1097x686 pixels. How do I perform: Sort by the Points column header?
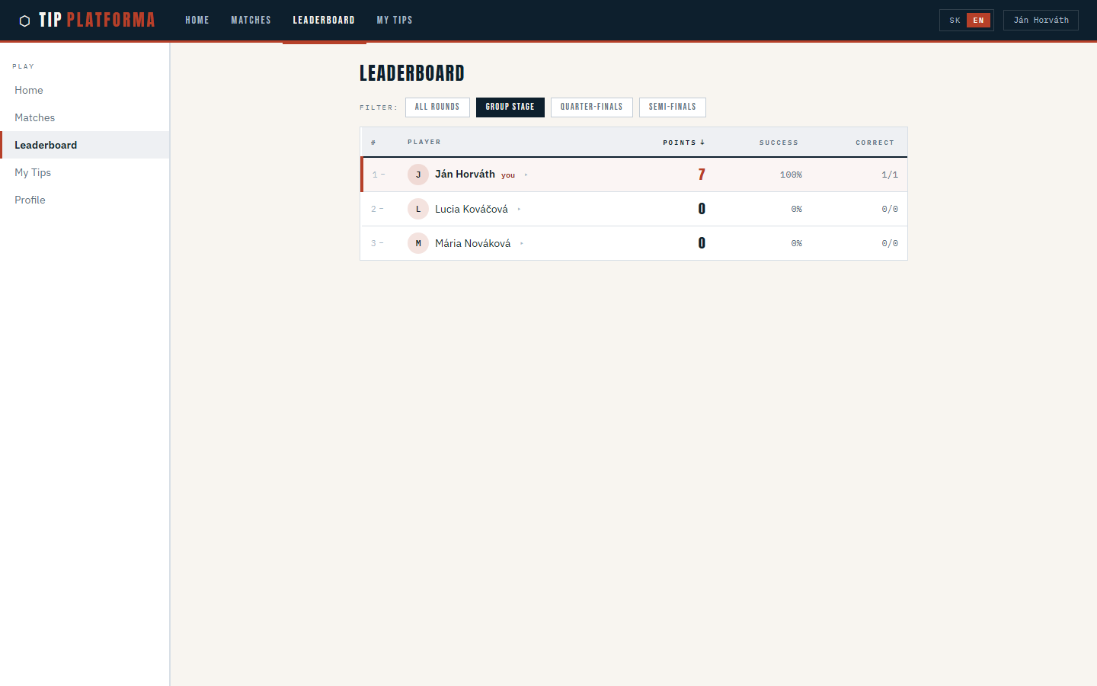[683, 143]
